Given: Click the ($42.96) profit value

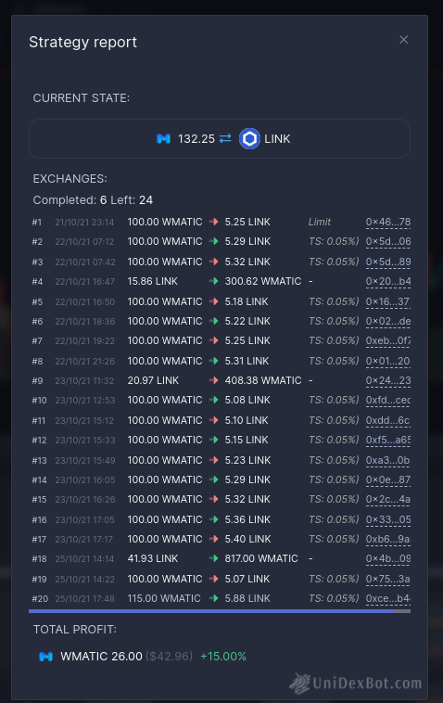Looking at the screenshot, I should click(x=169, y=657).
